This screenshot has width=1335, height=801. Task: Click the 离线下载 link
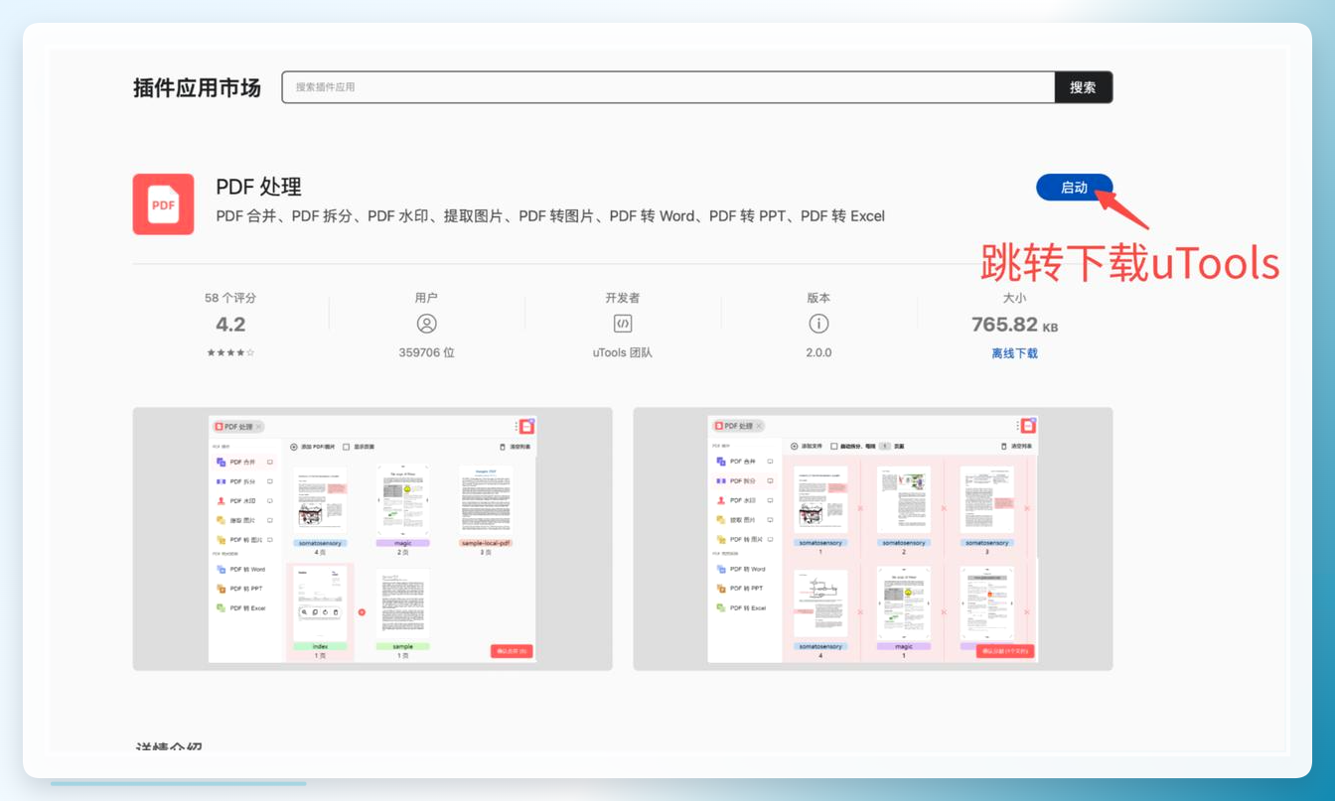coord(1014,353)
